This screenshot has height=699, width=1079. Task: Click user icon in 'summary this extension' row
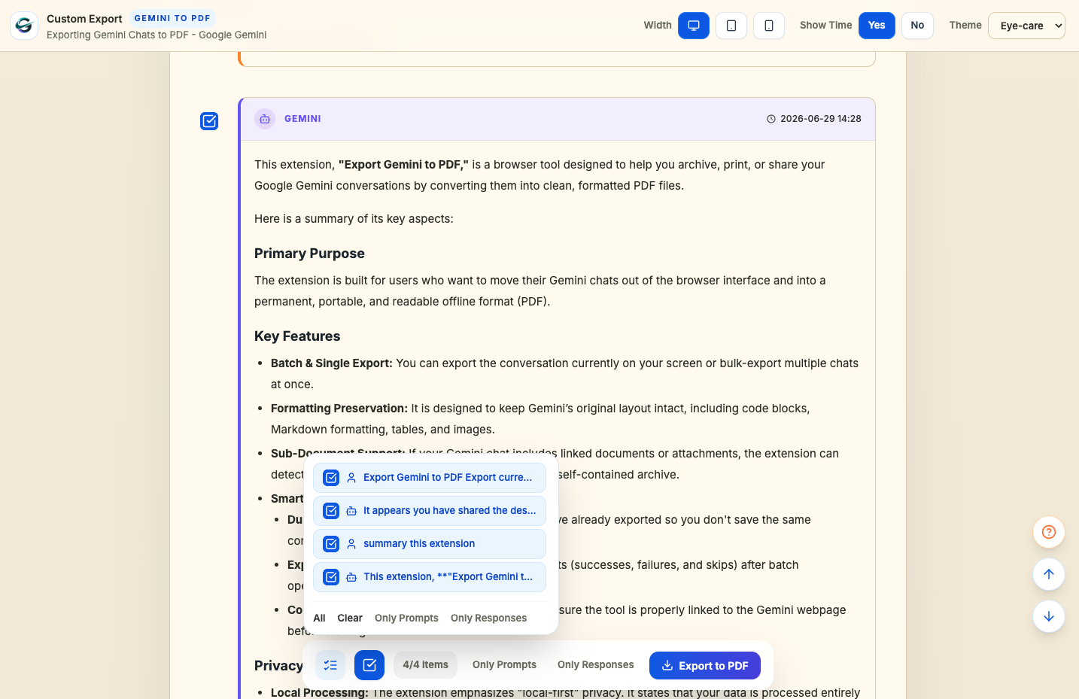click(x=351, y=544)
